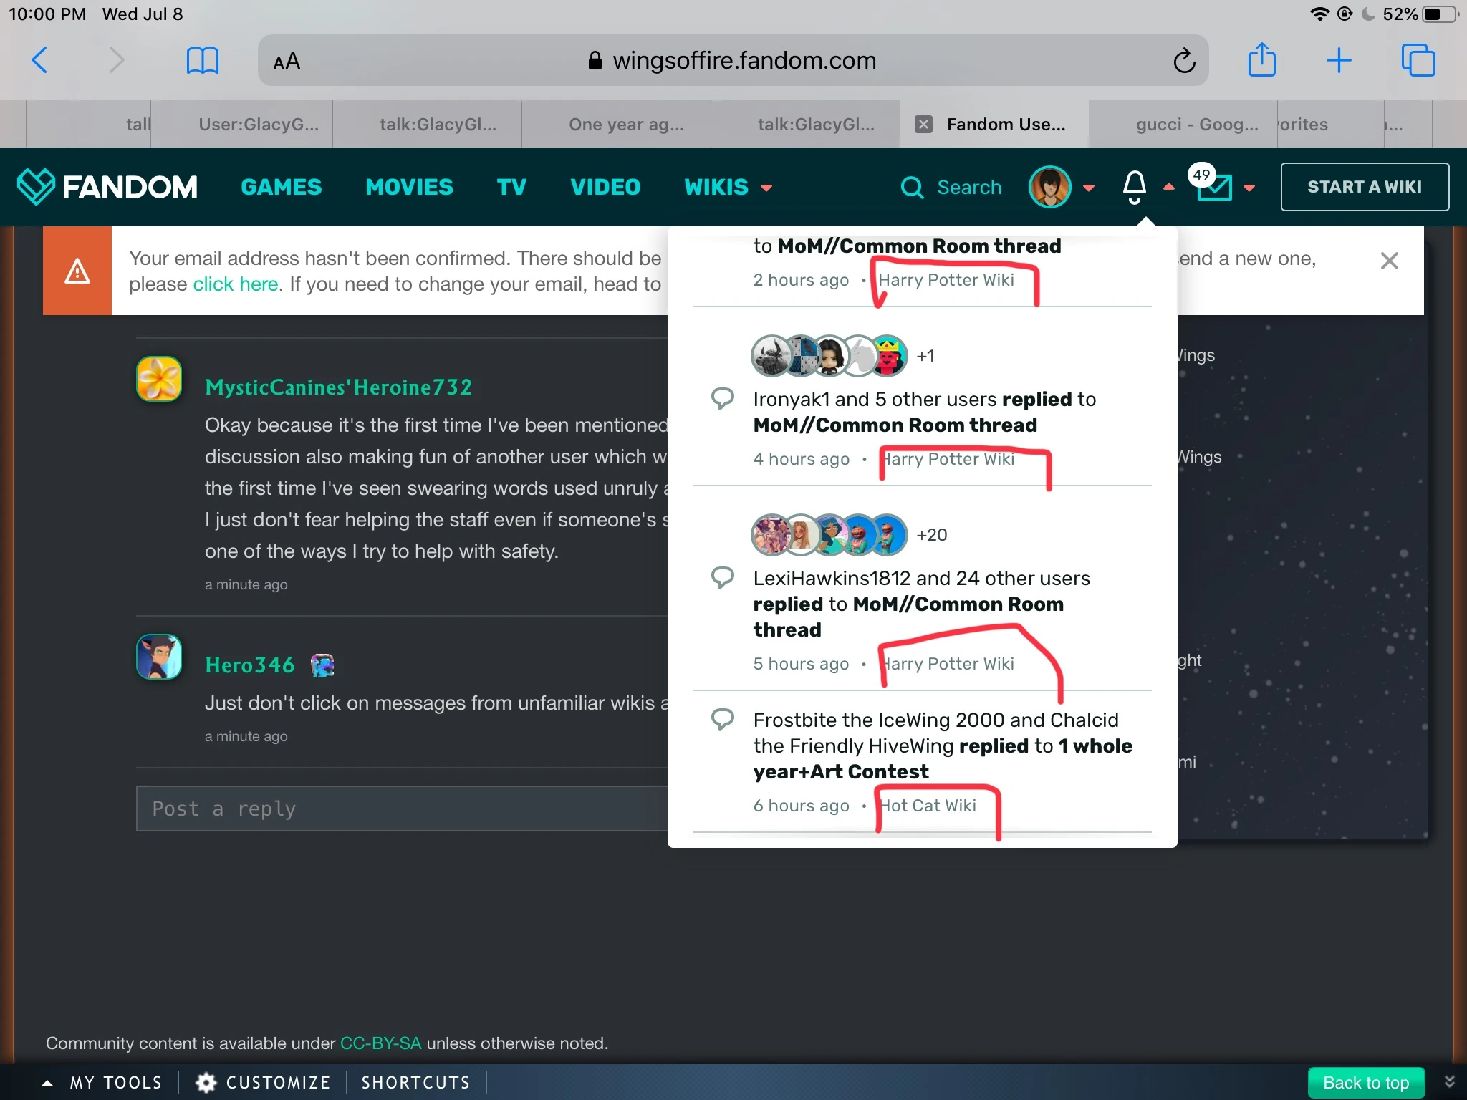Click the Fandom search magnifier
Screen dimensions: 1467x1100
pyautogui.click(x=912, y=188)
